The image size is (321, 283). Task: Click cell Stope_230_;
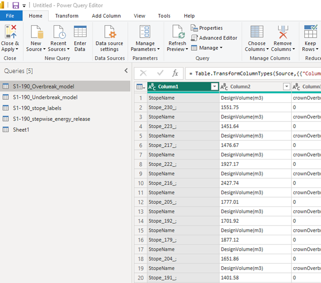click(x=183, y=108)
